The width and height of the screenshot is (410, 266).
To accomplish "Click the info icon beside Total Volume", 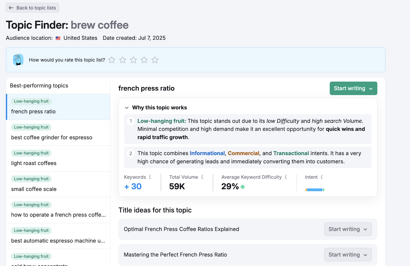I will [x=202, y=177].
